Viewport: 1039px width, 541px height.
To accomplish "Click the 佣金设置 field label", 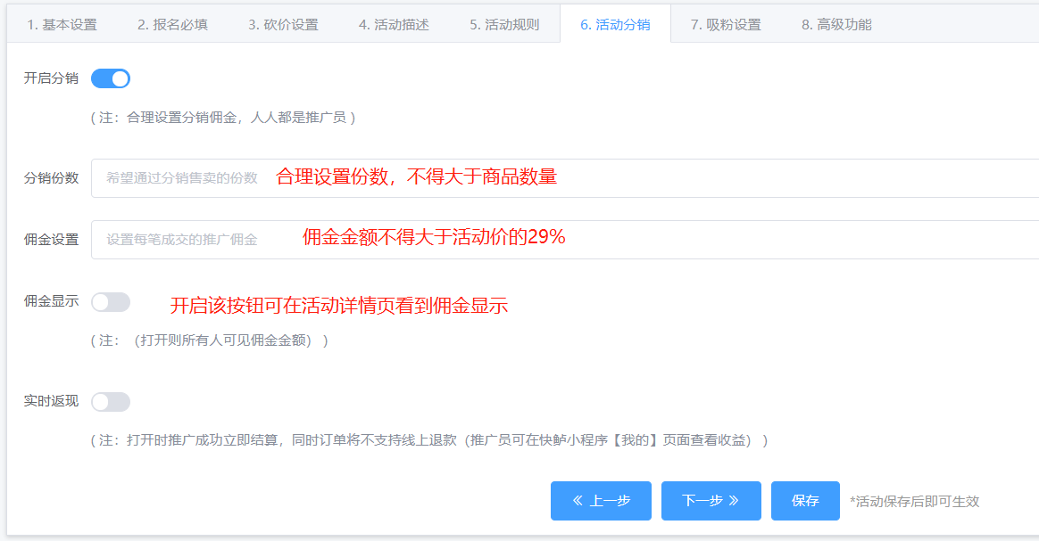I will [x=51, y=240].
